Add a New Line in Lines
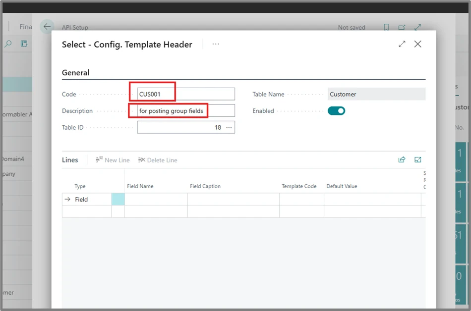The image size is (471, 311). click(x=113, y=160)
